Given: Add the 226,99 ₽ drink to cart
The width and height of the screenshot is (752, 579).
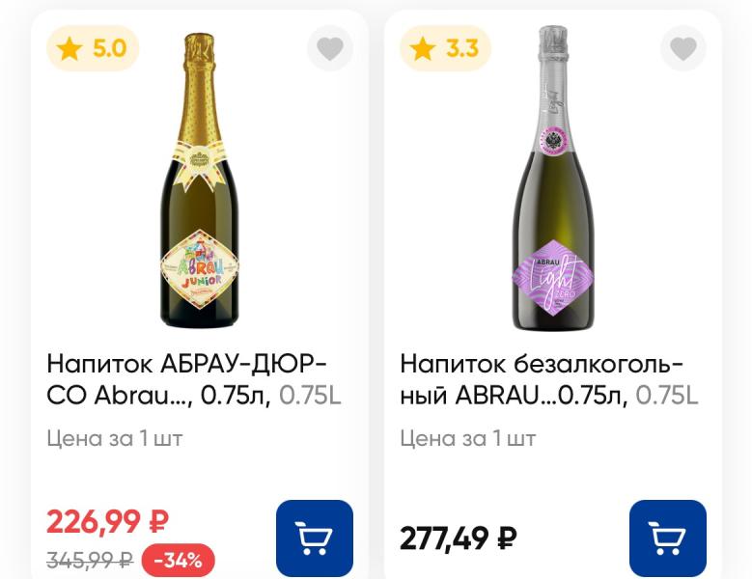Looking at the screenshot, I should [x=315, y=538].
